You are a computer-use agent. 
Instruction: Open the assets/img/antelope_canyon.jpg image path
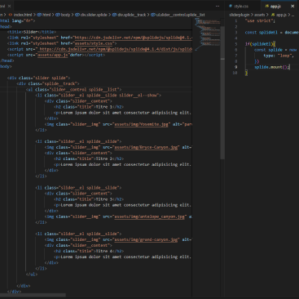150,216
